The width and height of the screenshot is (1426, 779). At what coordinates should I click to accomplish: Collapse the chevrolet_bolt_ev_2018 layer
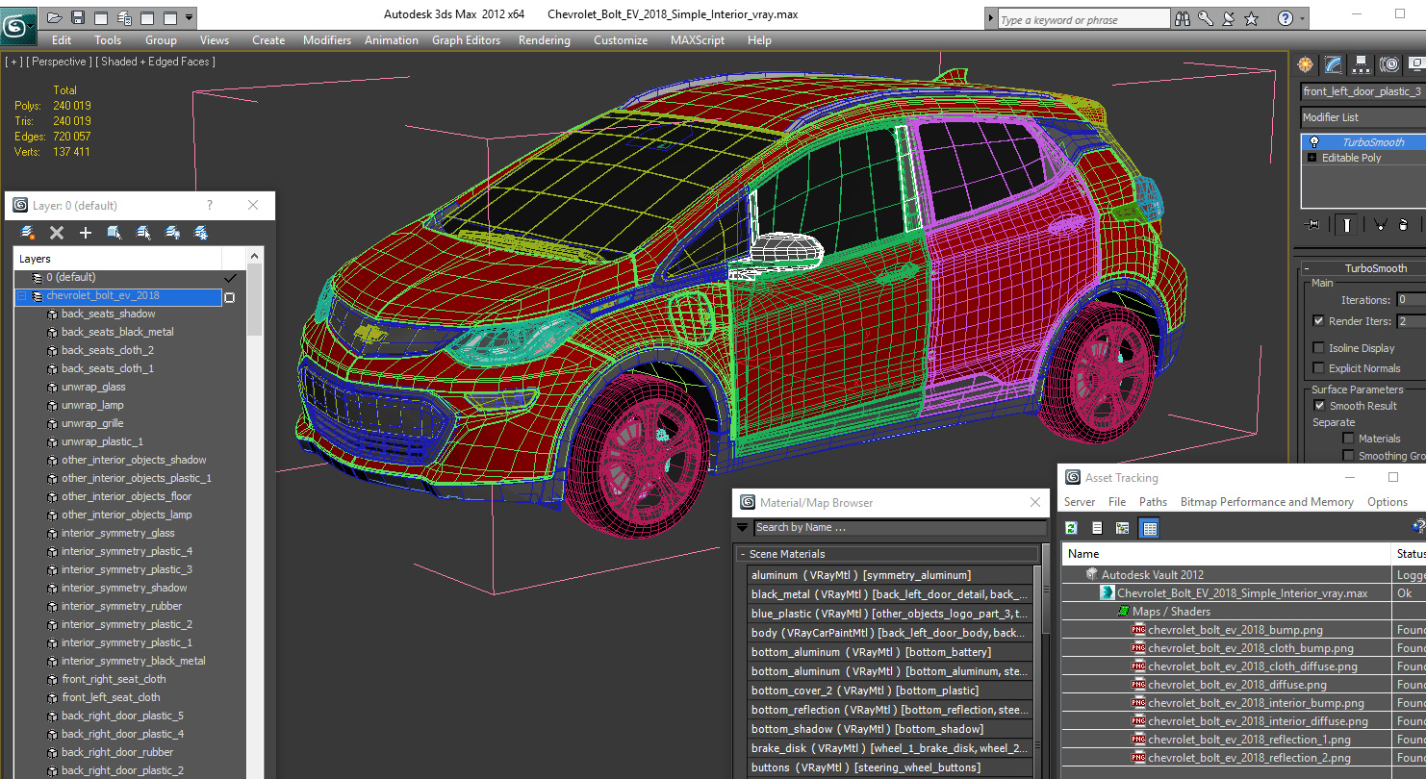pos(21,296)
